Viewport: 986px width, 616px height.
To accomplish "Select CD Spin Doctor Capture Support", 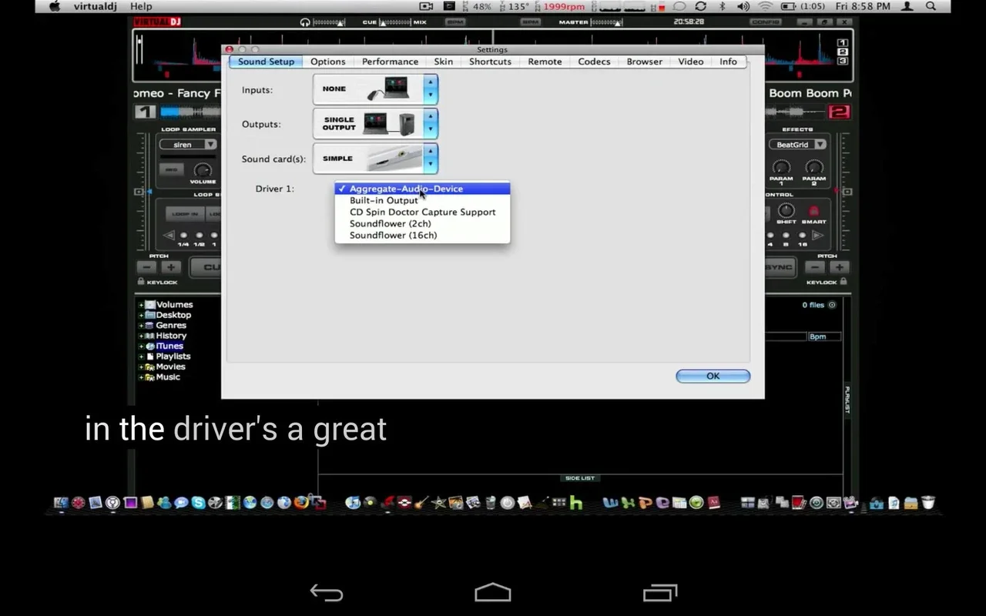I will point(422,212).
